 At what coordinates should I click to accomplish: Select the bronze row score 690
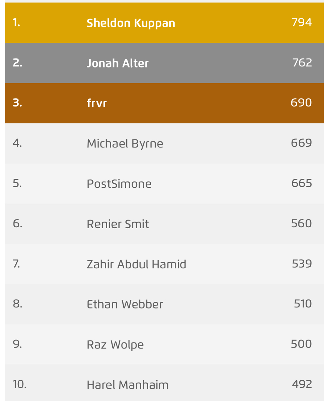(301, 103)
